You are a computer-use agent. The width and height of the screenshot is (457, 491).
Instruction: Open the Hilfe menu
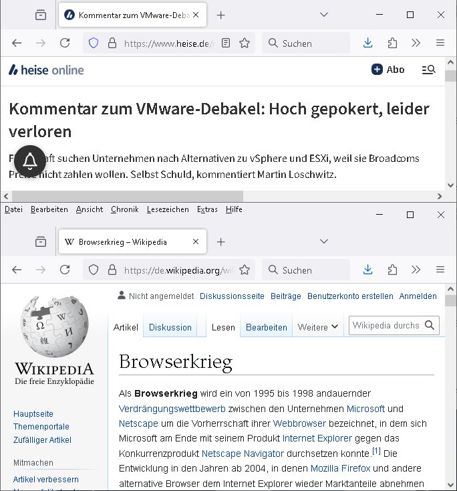pos(234,209)
